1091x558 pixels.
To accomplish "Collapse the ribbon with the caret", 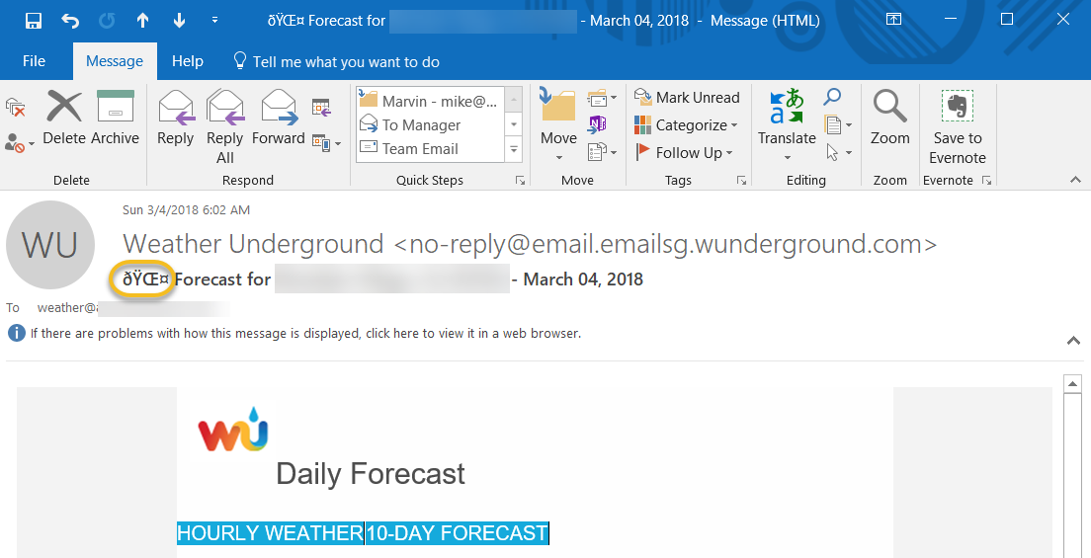I will (x=1076, y=180).
